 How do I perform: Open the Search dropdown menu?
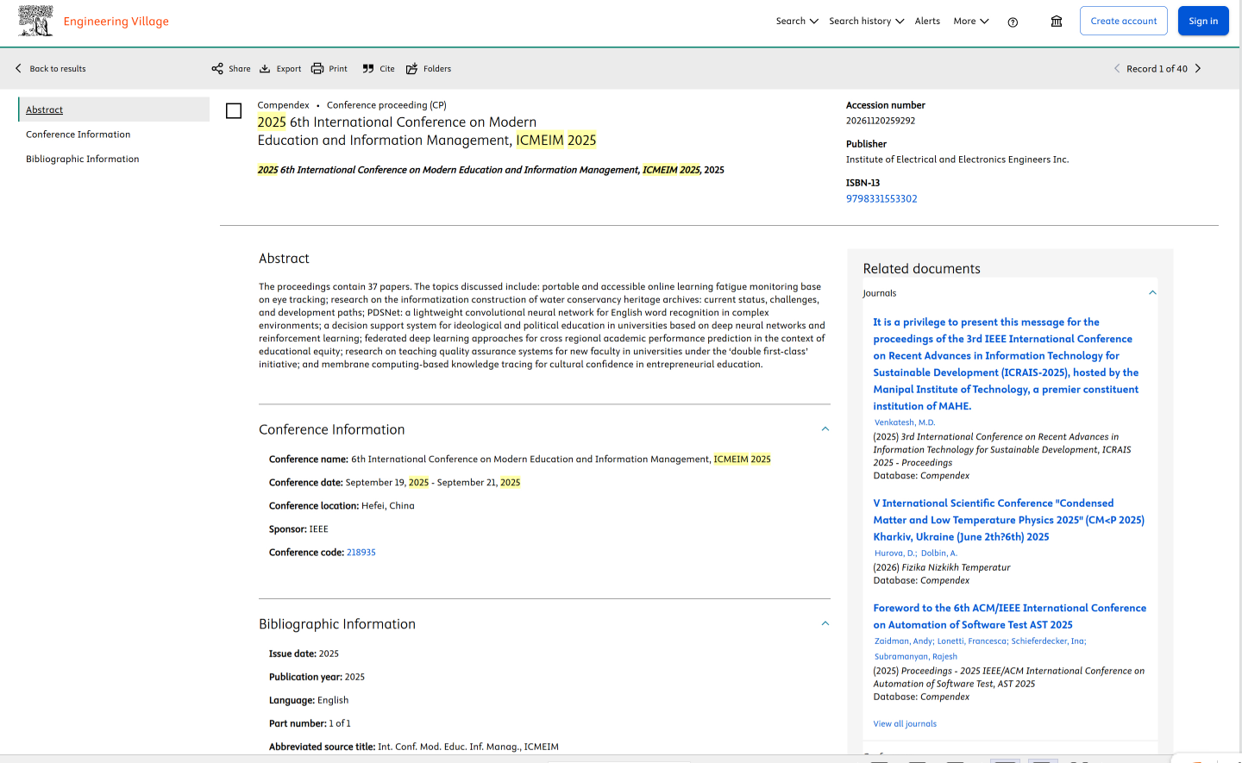tap(796, 22)
